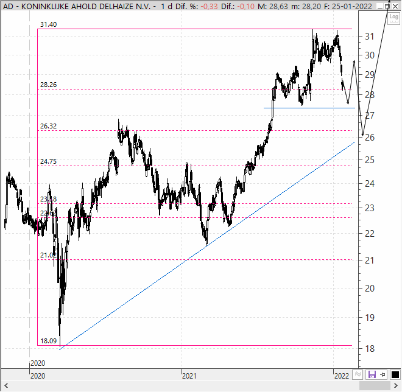The image size is (402, 392).
Task: Click the 2022 year marker on time axis
Action: tap(342, 376)
